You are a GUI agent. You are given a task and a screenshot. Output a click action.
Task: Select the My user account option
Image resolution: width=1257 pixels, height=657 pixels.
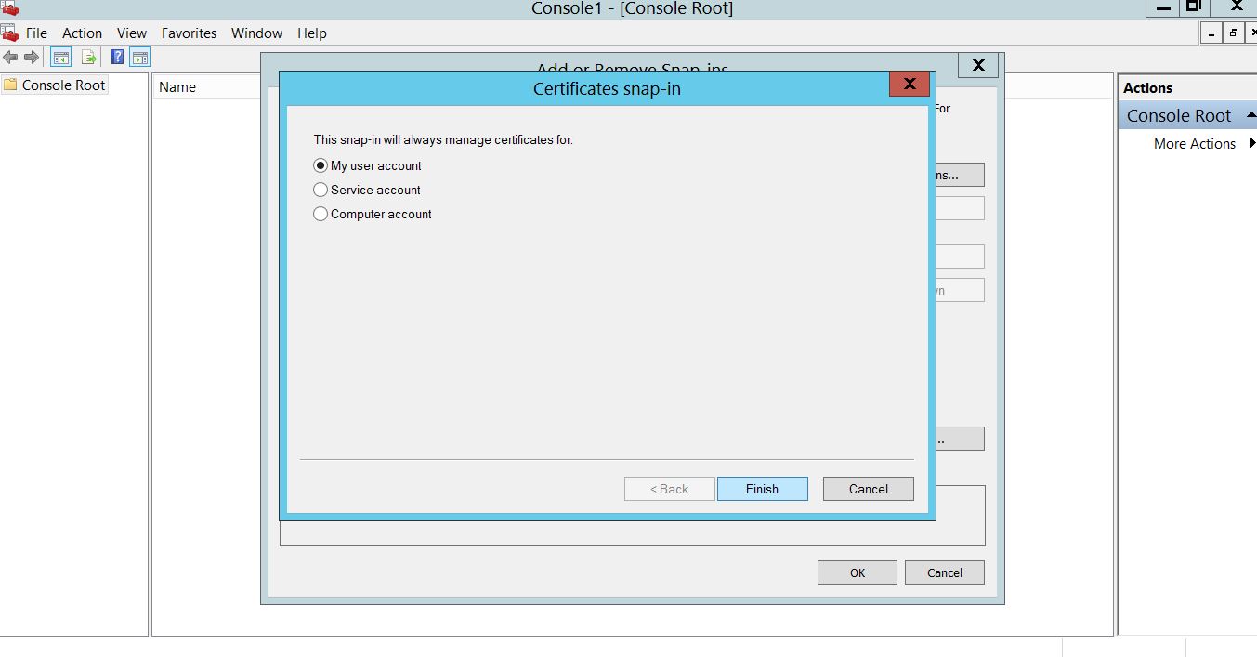pos(321,165)
